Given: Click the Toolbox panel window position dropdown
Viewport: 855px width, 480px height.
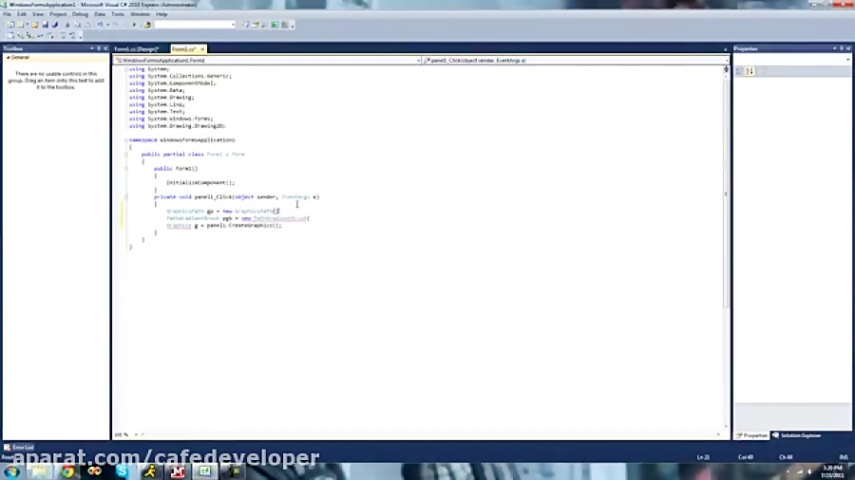Looking at the screenshot, I should click(x=91, y=48).
